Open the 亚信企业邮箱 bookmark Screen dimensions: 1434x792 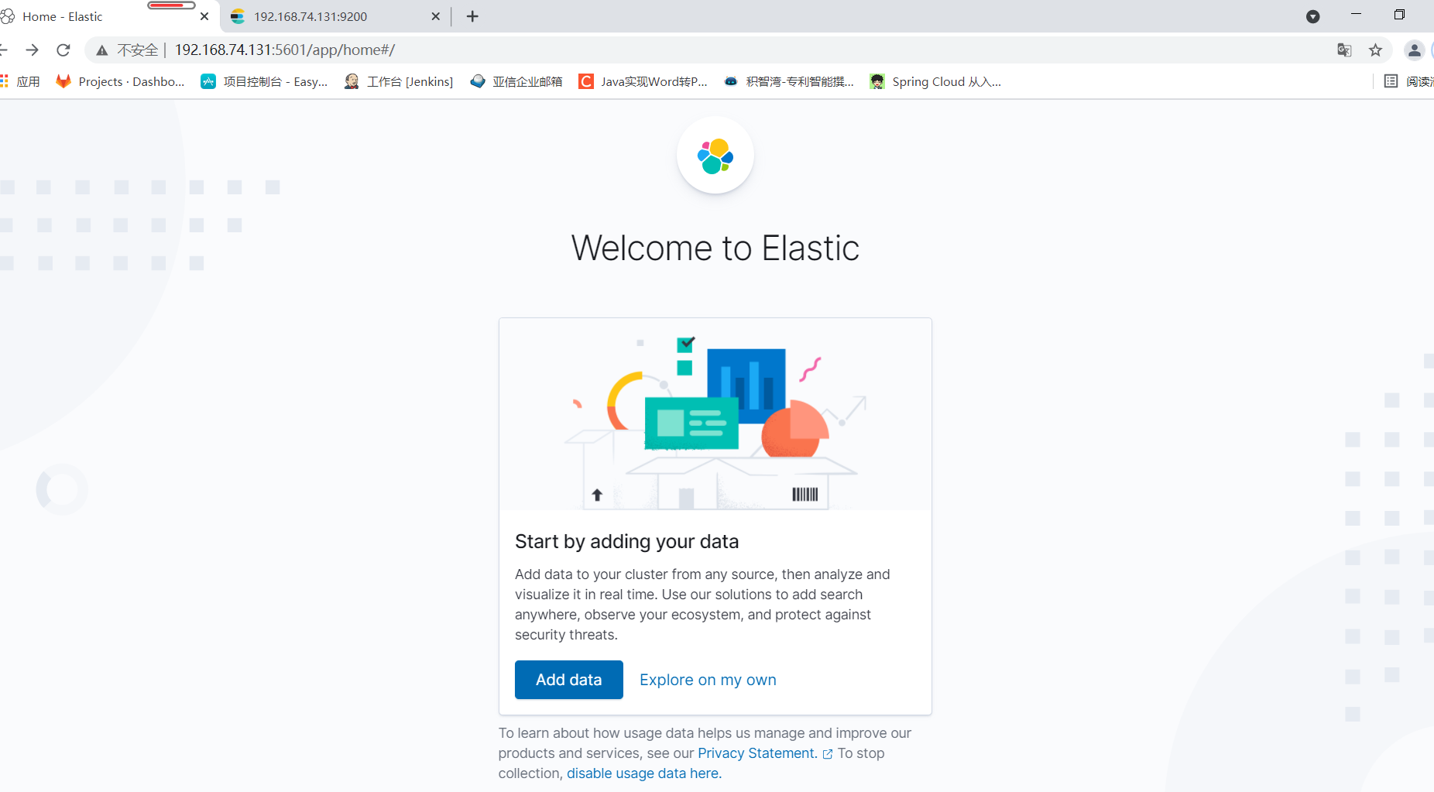516,81
